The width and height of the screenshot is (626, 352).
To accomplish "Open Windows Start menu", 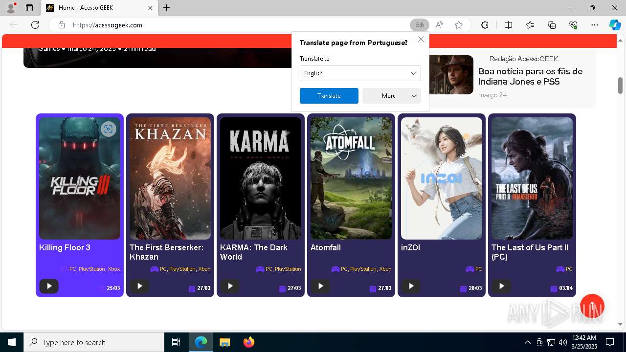I will click(x=12, y=342).
